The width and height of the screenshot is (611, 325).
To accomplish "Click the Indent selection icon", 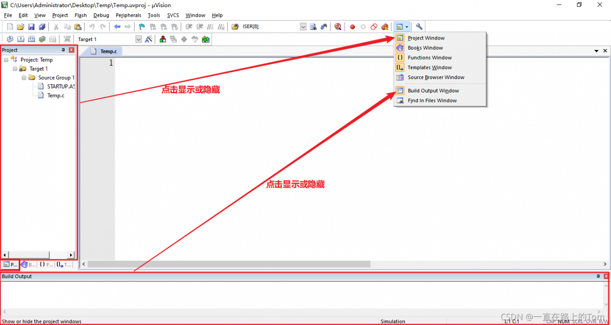I will click(x=189, y=27).
